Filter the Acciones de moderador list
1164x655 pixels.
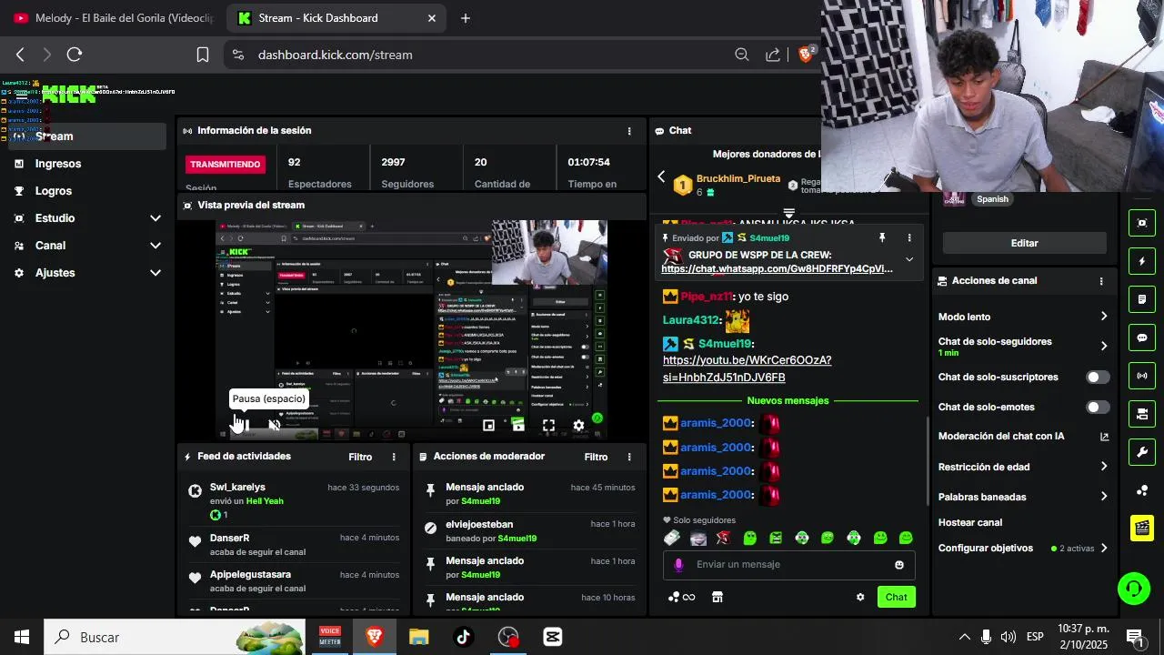tap(596, 457)
